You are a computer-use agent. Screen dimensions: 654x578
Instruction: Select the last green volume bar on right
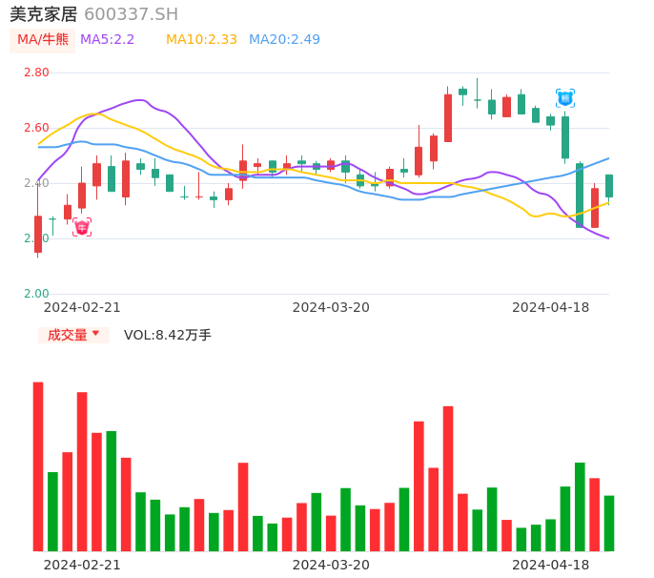609,523
